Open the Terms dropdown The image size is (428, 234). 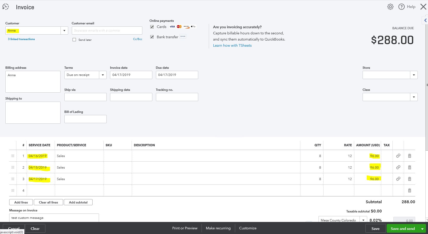pos(103,75)
